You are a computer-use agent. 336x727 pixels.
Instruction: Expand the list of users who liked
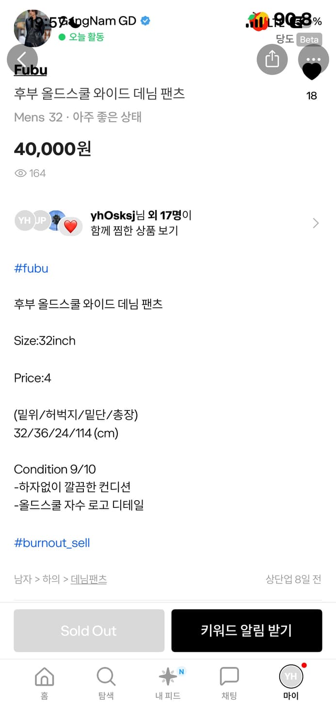[x=316, y=223]
